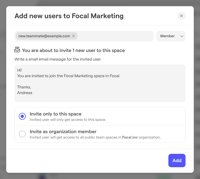Screen dimensions: 200x179
Task: Click the bold Focal.inc organization name
Action: tap(130, 137)
